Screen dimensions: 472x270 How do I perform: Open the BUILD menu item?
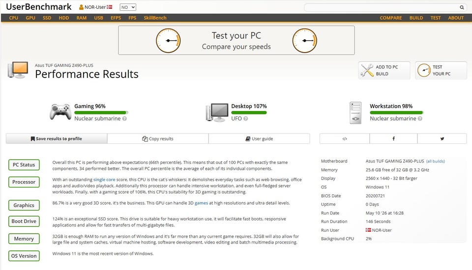416,18
